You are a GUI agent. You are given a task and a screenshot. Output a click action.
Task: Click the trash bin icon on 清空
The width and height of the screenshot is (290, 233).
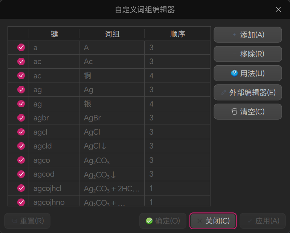(x=234, y=111)
